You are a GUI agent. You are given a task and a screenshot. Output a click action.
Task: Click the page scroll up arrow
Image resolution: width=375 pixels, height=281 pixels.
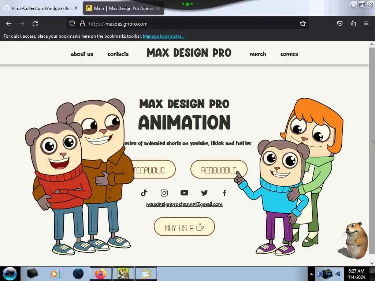point(372,44)
